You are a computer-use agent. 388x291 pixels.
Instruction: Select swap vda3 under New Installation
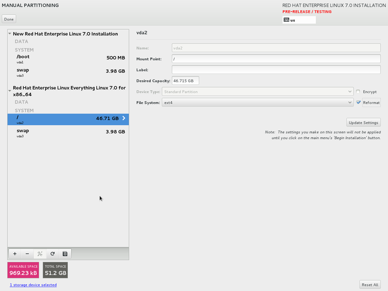(68, 72)
